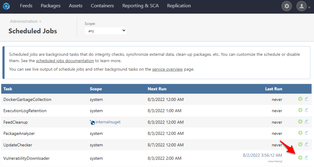The image size is (314, 167).
Task: Edit the UpdateChecker job schedule
Action: tap(306, 144)
